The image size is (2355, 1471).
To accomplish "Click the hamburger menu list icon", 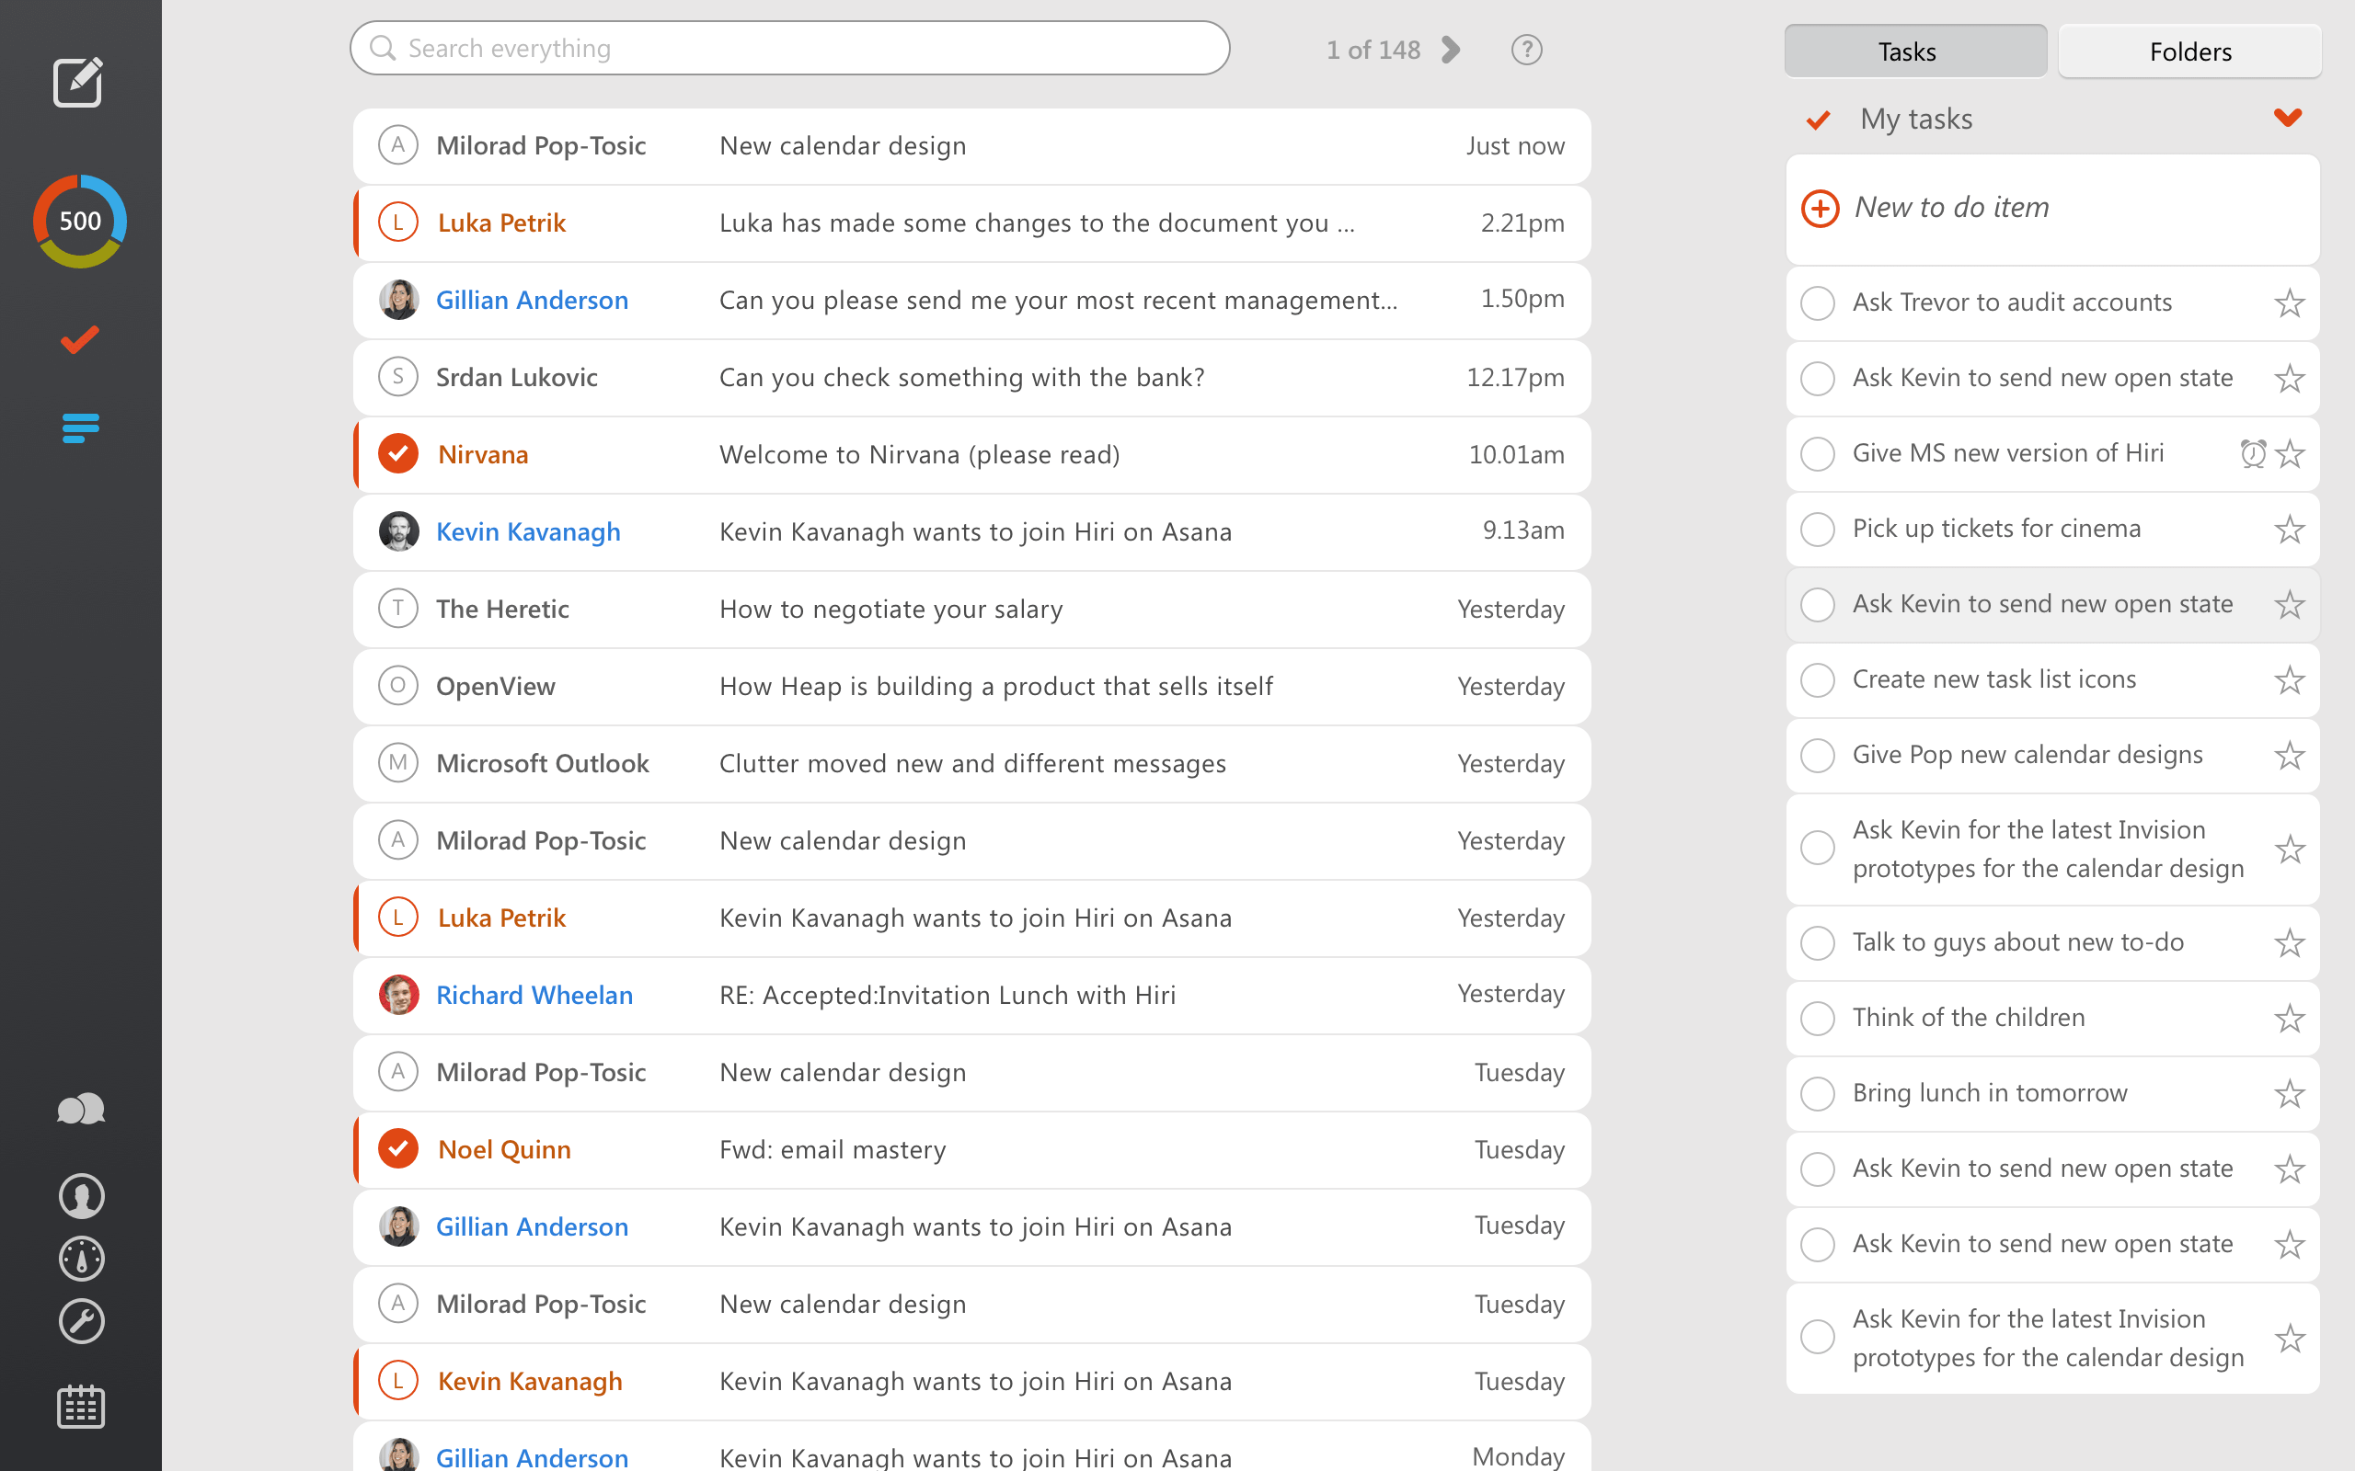I will click(x=81, y=428).
